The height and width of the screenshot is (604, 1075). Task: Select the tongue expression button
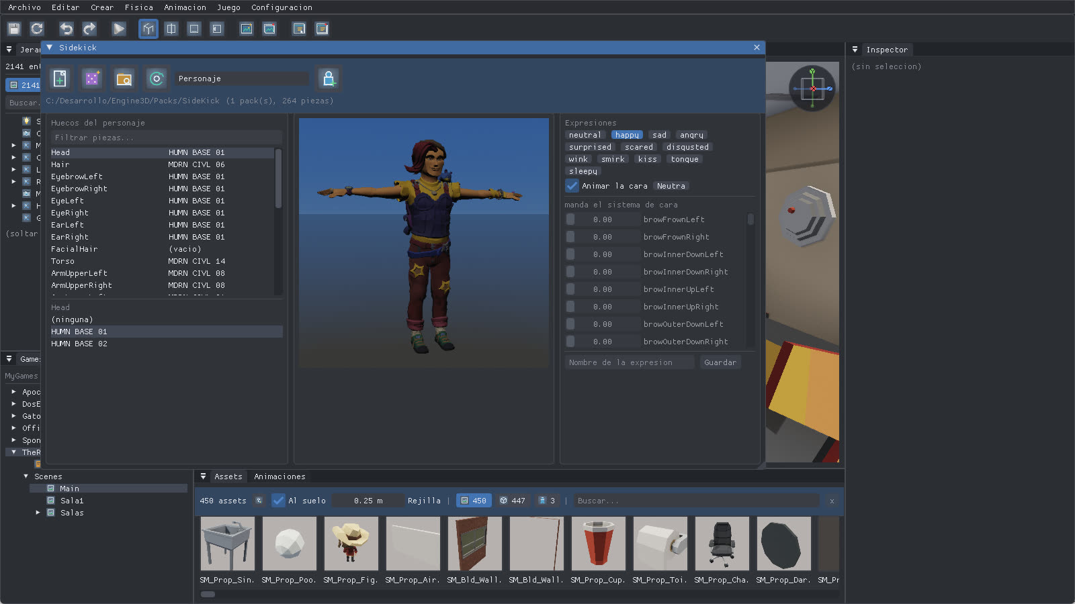[685, 159]
